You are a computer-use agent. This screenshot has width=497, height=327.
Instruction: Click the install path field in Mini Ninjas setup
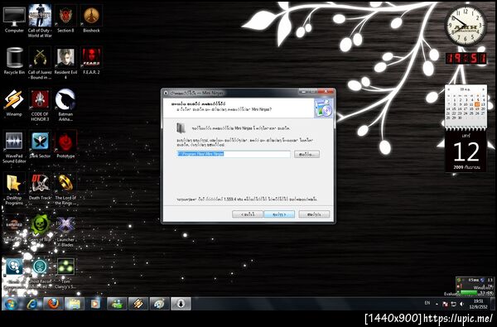coord(234,154)
